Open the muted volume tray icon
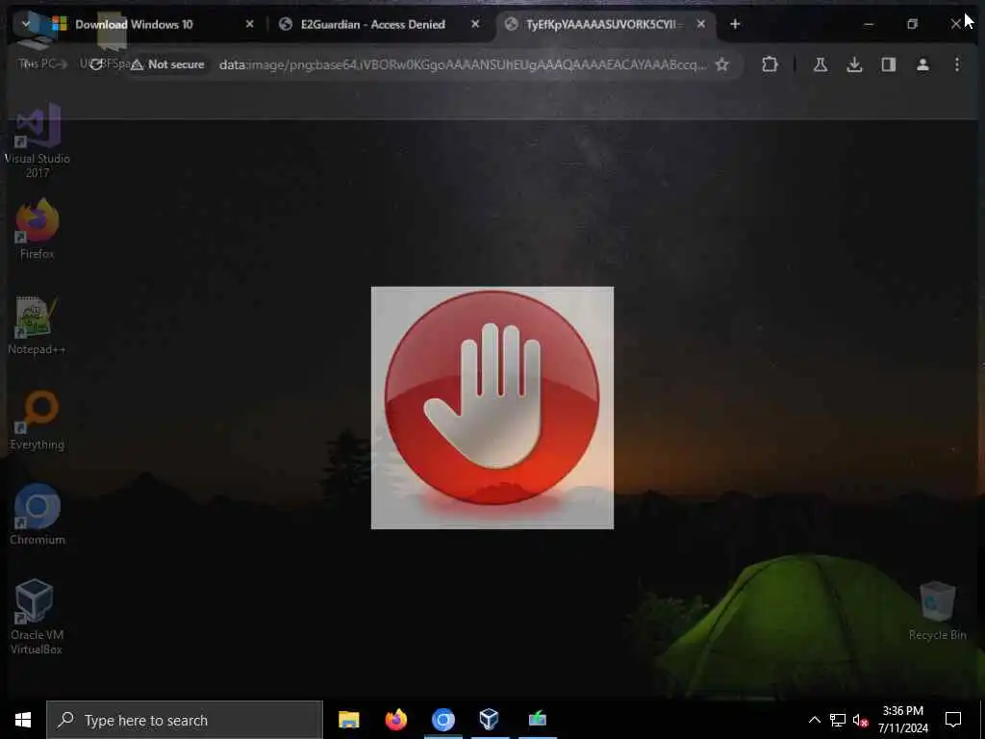985x739 pixels. 861,720
